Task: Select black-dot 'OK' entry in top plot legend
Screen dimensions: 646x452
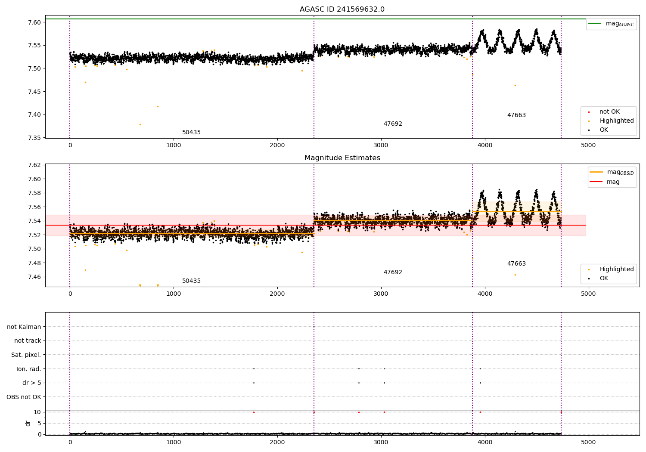Action: pos(604,130)
